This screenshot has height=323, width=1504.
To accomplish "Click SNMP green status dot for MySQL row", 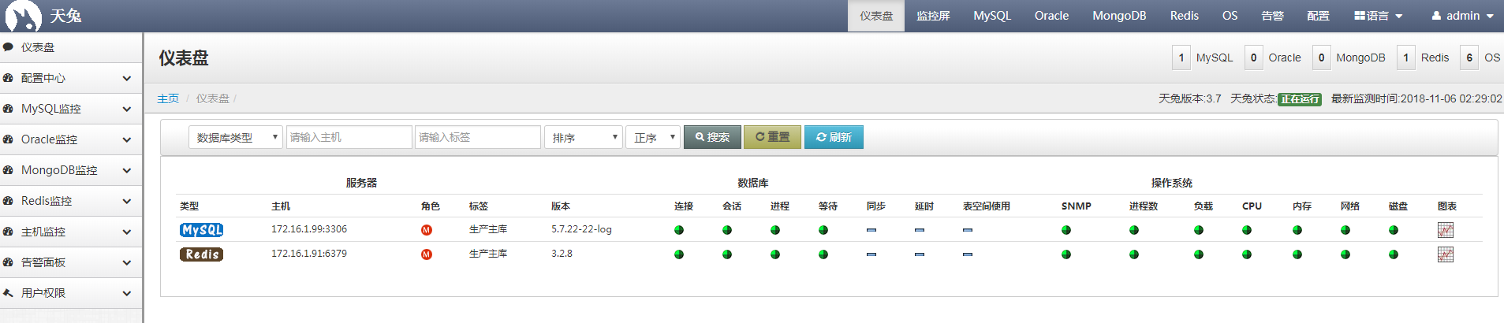I will click(x=1066, y=230).
